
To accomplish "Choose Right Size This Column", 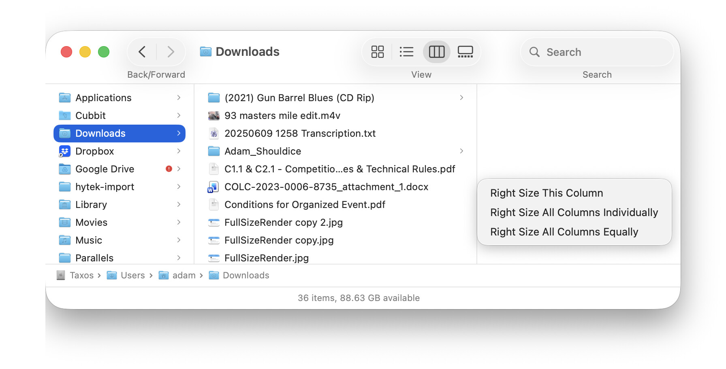I will pos(546,193).
